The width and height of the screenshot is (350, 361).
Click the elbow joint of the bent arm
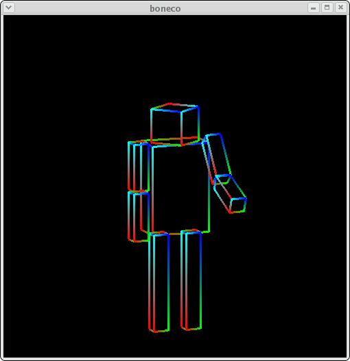point(222,179)
